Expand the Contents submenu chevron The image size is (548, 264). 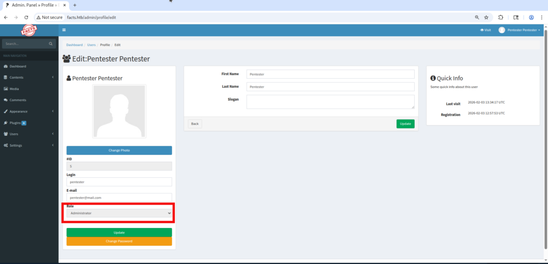[53, 78]
